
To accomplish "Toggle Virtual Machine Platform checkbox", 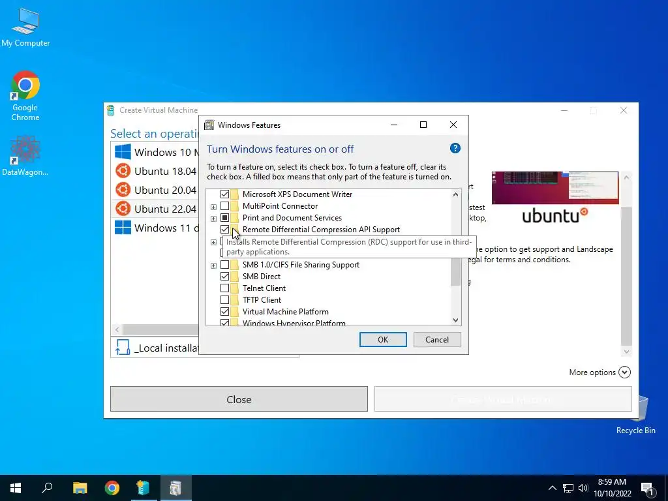I will tap(224, 312).
